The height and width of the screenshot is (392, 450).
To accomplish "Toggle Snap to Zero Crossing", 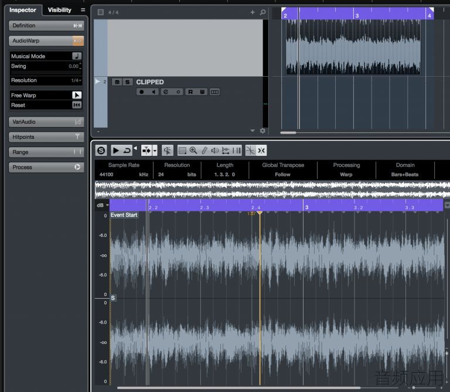I will pos(250,151).
